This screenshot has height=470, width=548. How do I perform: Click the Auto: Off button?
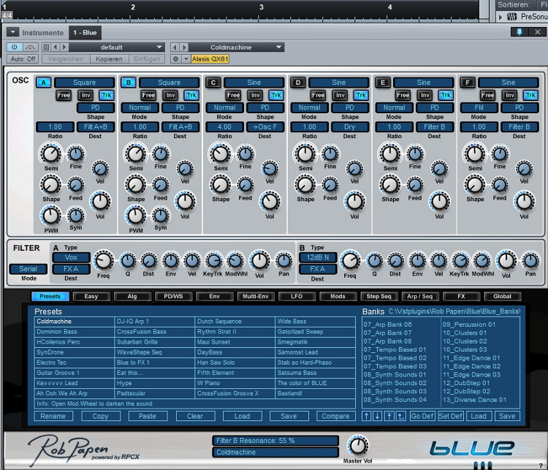pos(23,58)
